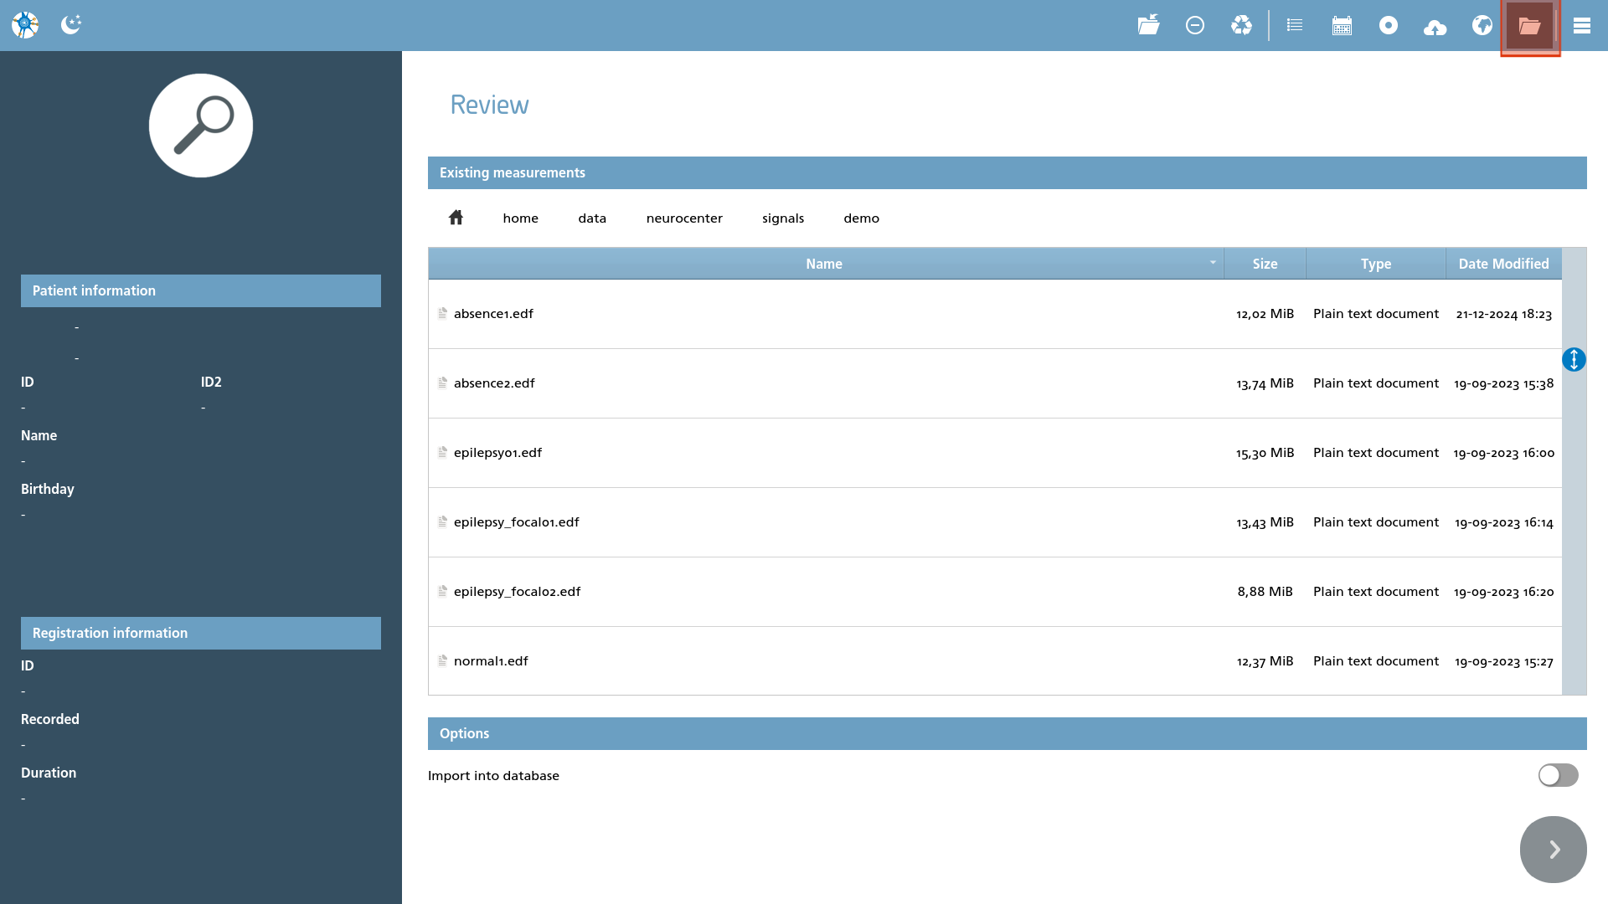
Task: Sort by Date Modified column header
Action: [1503, 264]
